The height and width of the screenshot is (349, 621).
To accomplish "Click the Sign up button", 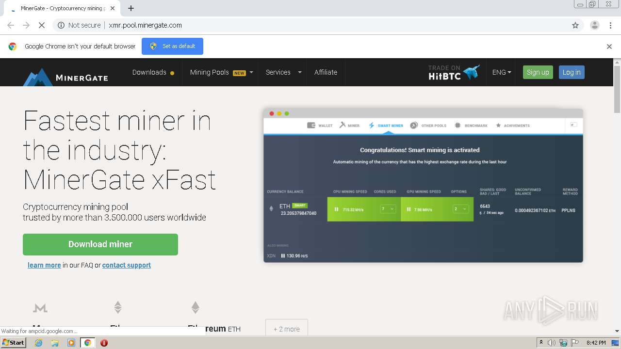I will pyautogui.click(x=538, y=72).
